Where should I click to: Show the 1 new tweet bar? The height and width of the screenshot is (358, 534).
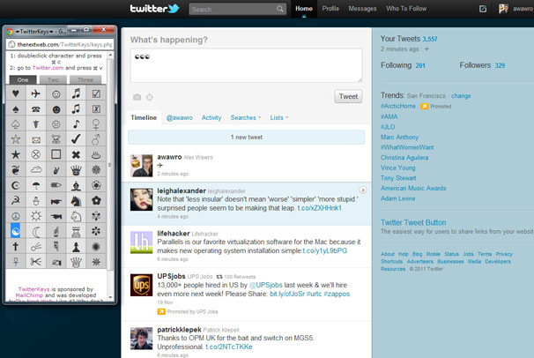246,138
